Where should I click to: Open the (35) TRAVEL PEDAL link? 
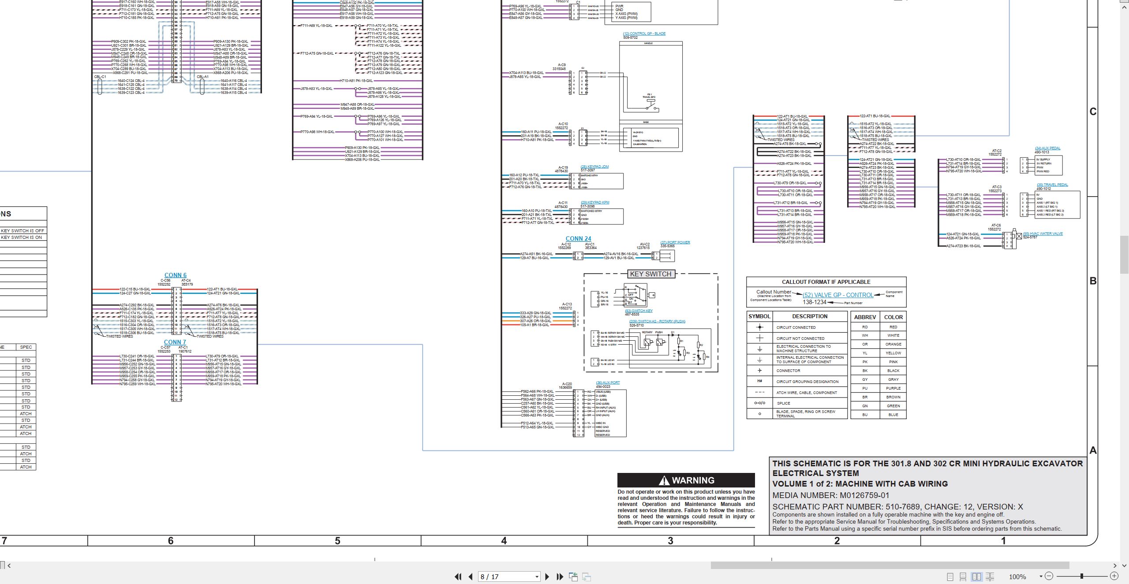pyautogui.click(x=1052, y=185)
